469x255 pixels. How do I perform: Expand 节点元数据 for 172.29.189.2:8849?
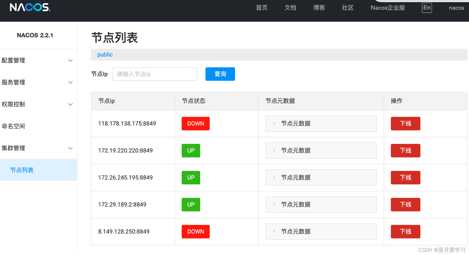click(x=321, y=204)
